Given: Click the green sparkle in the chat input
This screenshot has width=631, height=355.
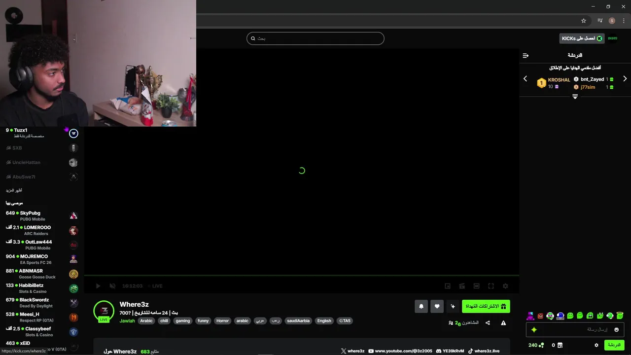Looking at the screenshot, I should pyautogui.click(x=533, y=329).
